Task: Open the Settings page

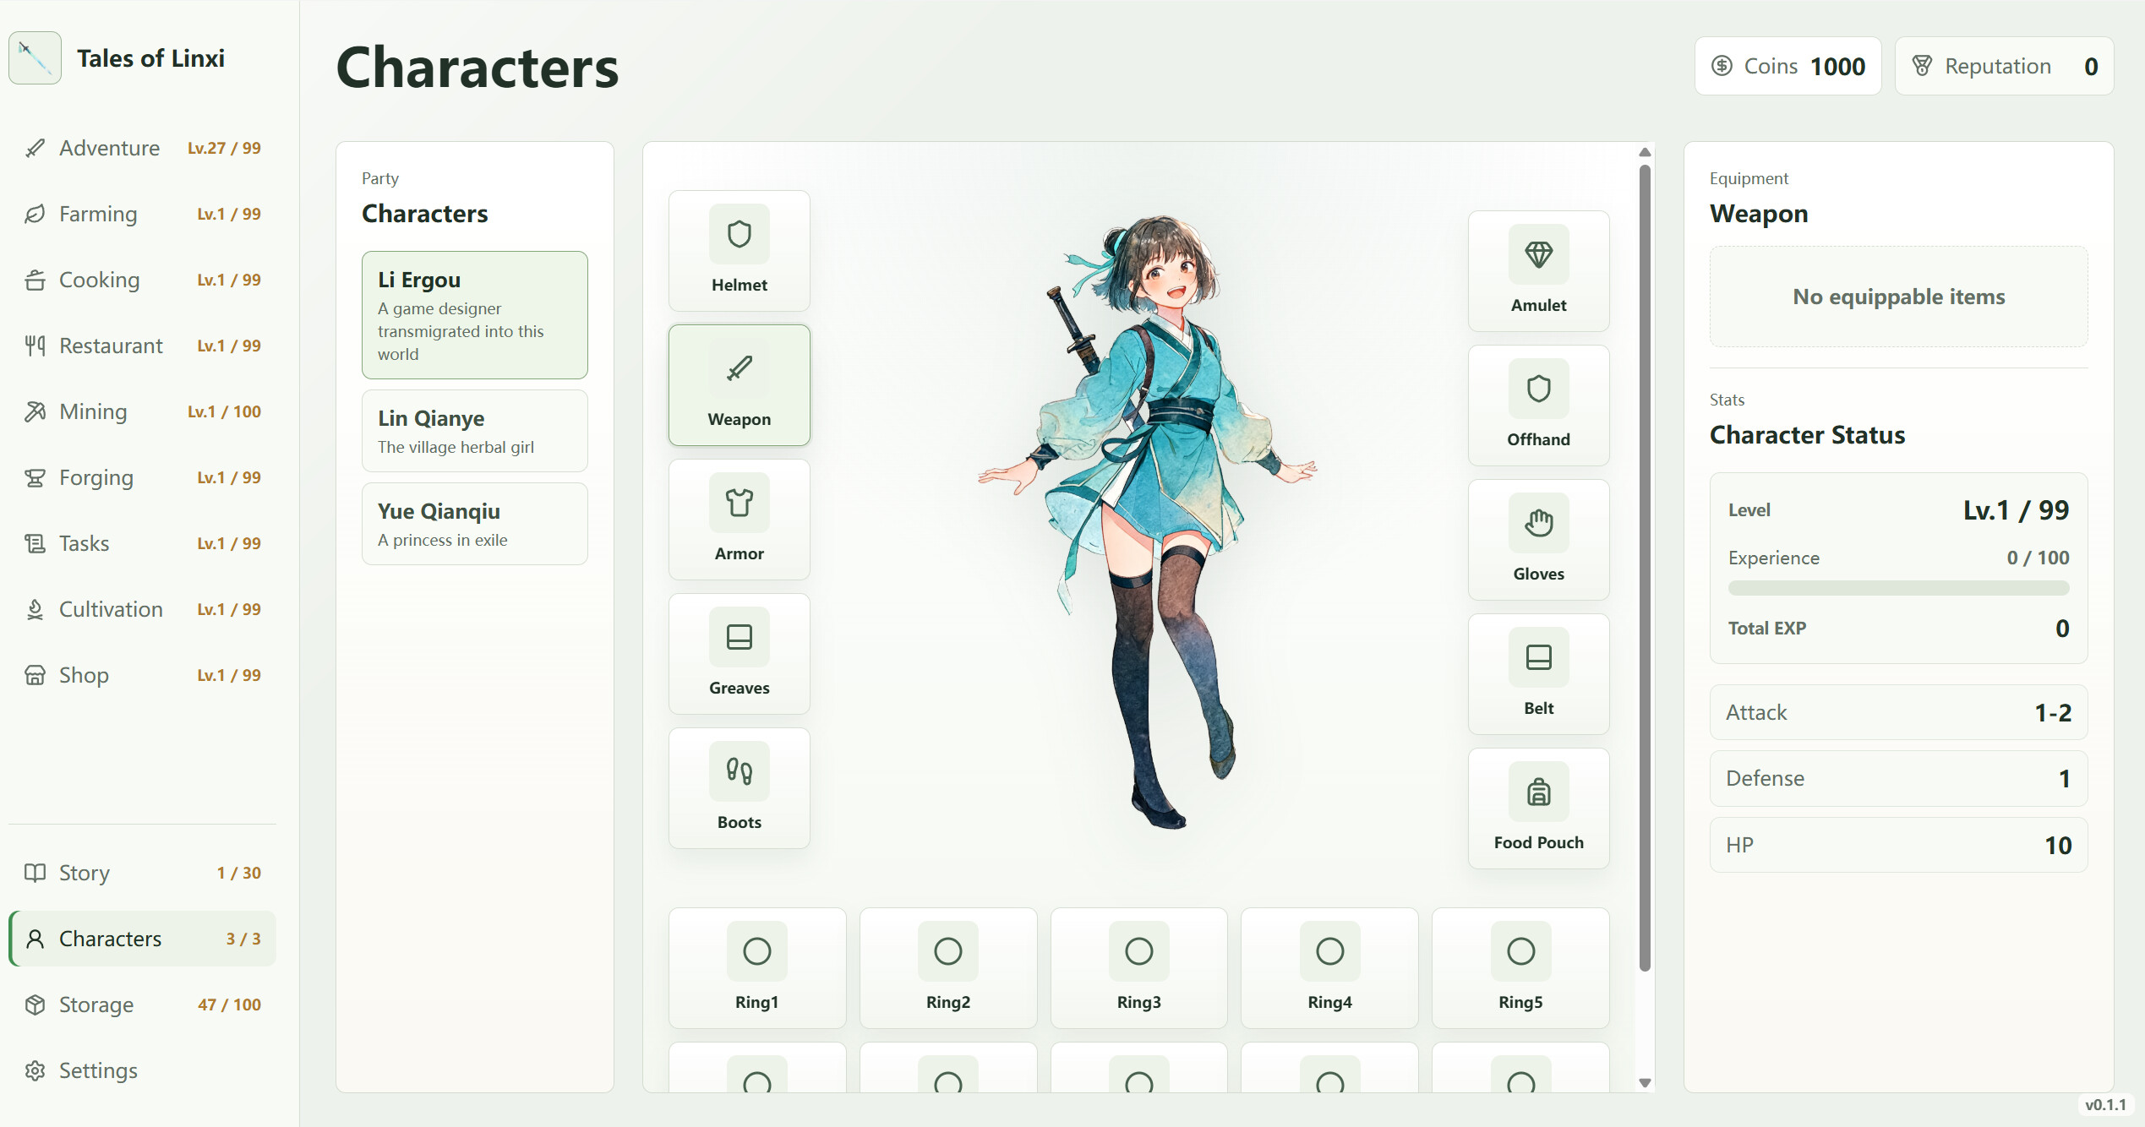Action: 142,1070
